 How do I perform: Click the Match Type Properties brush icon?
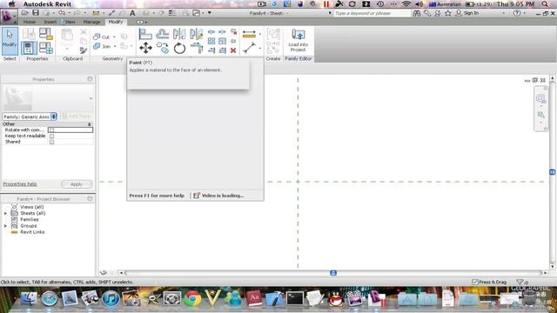tap(84, 50)
